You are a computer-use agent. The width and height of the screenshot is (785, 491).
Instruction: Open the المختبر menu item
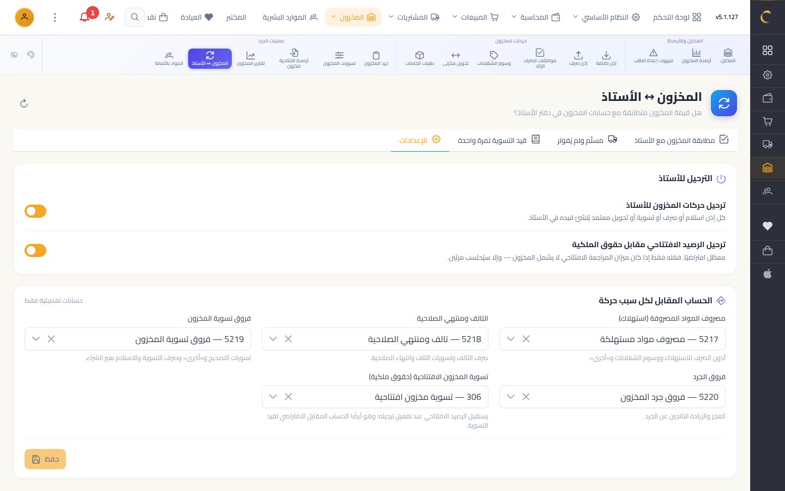coord(236,17)
